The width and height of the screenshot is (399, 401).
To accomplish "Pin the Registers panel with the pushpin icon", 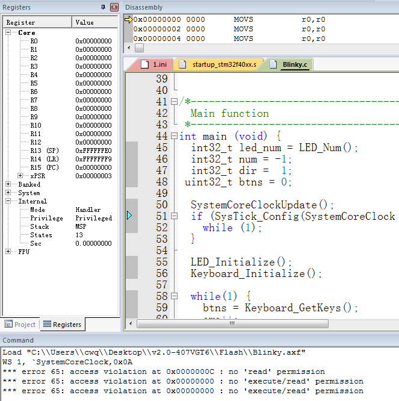I will pyautogui.click(x=103, y=7).
